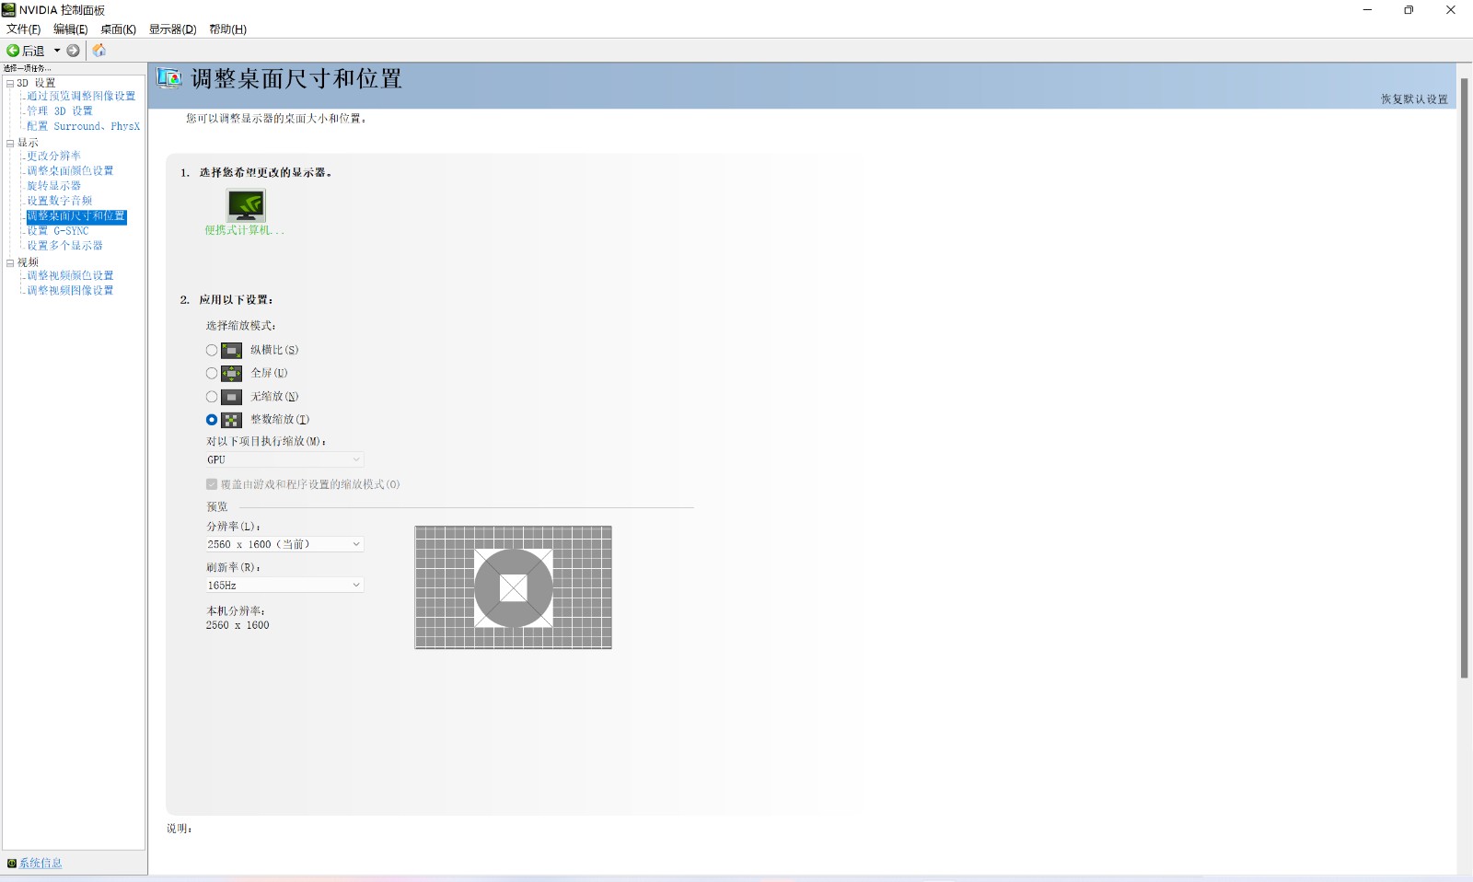This screenshot has width=1473, height=882.
Task: Click the scaling preview test pattern image
Action: pos(514,587)
